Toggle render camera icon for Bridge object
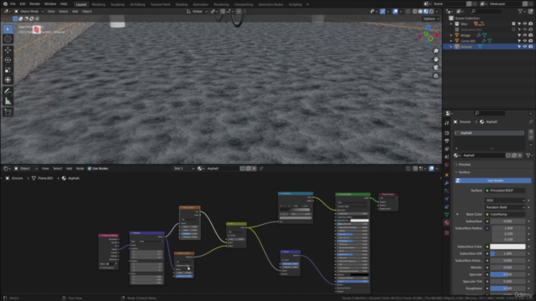Viewport: 536px width, 301px height. (x=530, y=35)
